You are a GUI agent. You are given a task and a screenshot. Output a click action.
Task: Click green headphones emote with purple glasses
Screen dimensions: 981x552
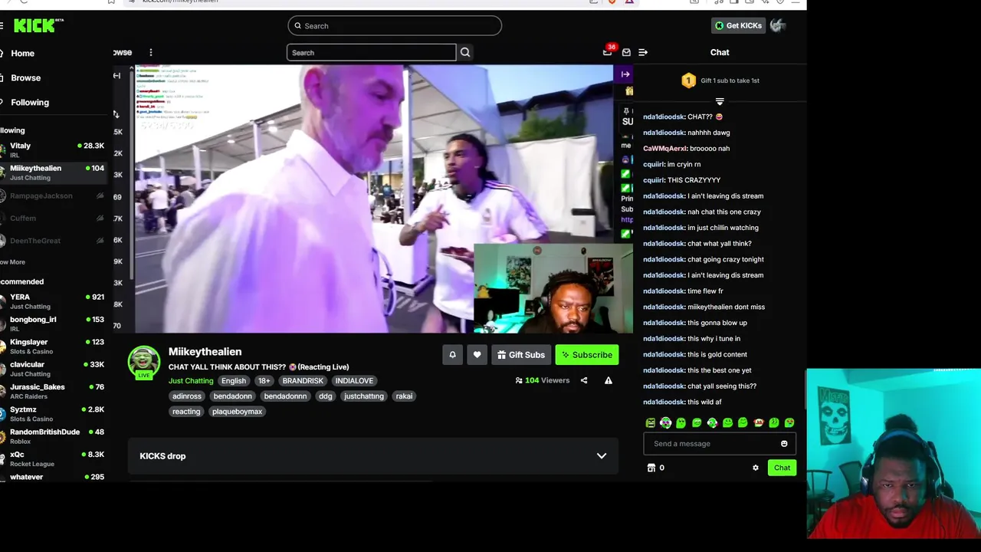665,422
